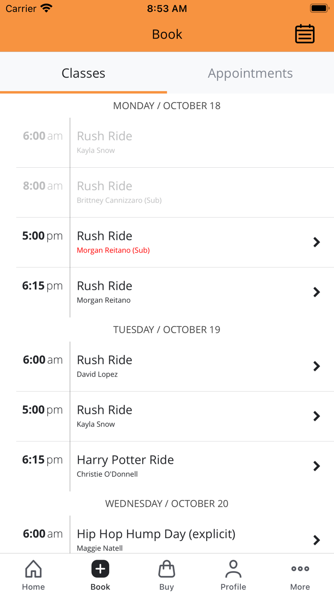This screenshot has width=334, height=593.
Task: Open the calendar icon in the top bar
Action: [305, 34]
